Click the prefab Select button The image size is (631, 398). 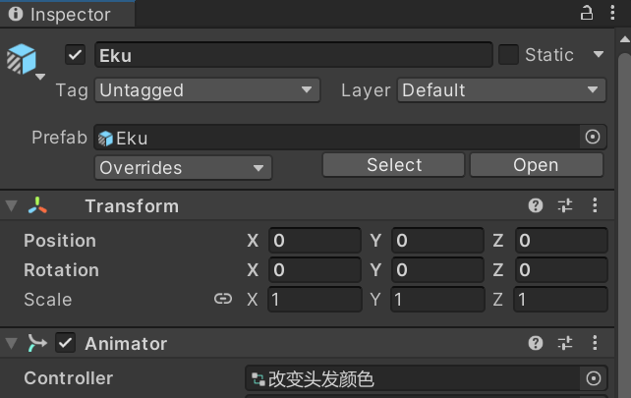(394, 165)
